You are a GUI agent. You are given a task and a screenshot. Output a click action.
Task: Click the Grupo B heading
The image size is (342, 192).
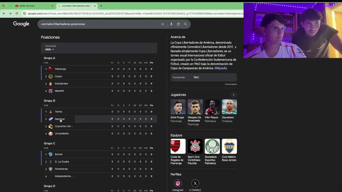49,101
